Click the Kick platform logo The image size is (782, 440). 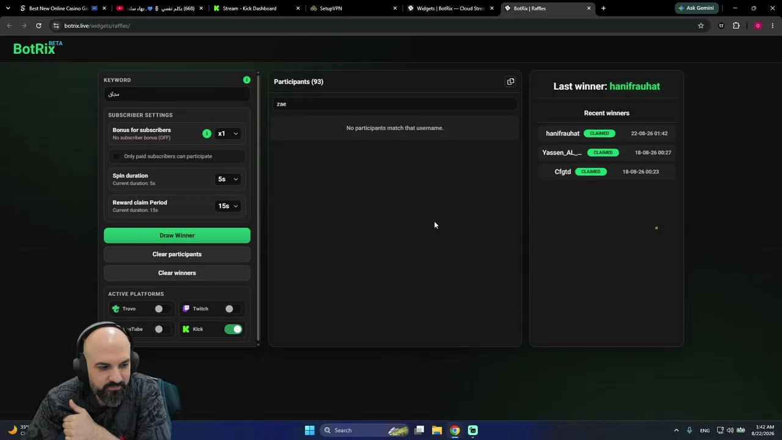(x=186, y=329)
